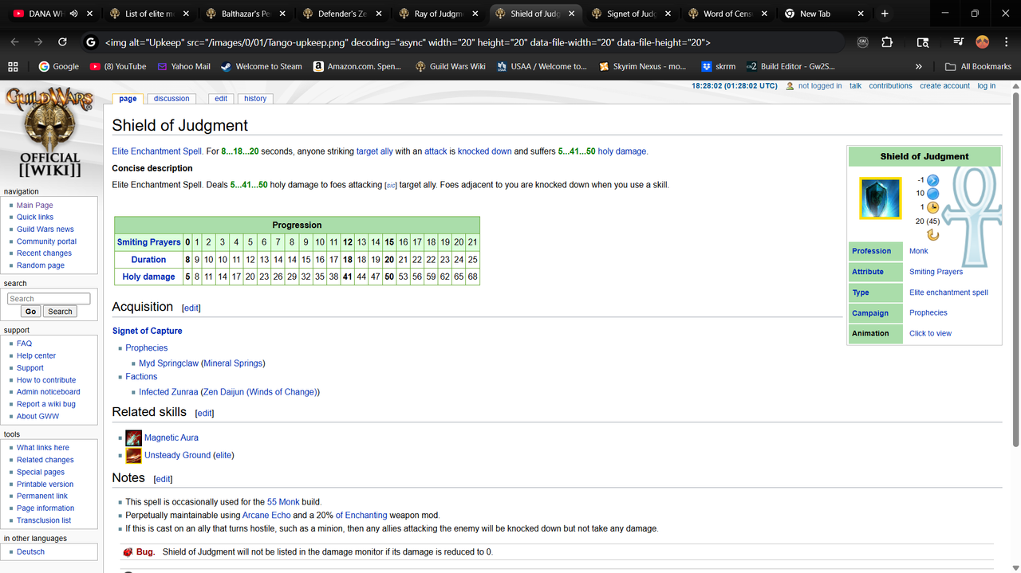Close the Shield of Judg browser tab
Screen dimensions: 1021x573
pos(571,14)
